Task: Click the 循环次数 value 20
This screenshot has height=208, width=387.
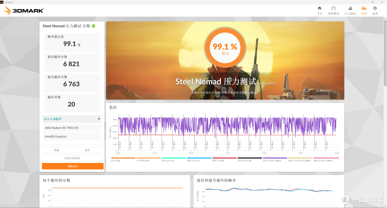Action: (x=71, y=104)
